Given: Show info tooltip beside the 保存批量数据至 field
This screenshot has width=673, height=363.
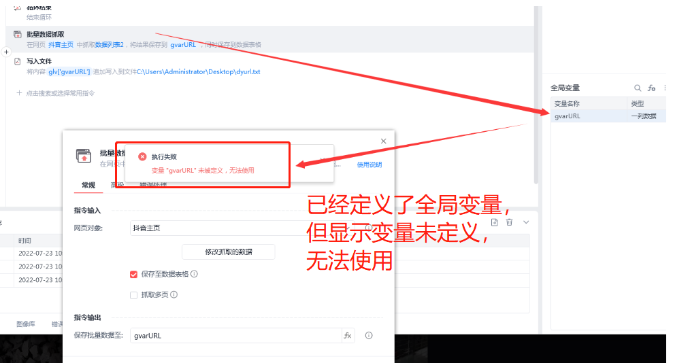Looking at the screenshot, I should click(x=369, y=336).
